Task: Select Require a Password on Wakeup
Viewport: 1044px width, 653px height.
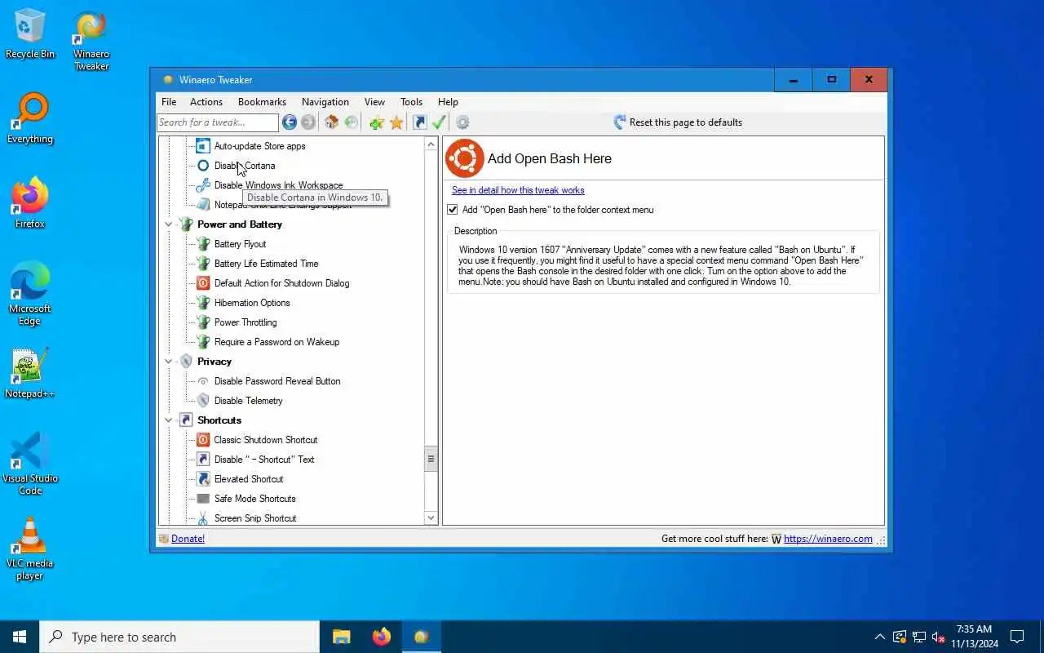Action: (x=276, y=342)
